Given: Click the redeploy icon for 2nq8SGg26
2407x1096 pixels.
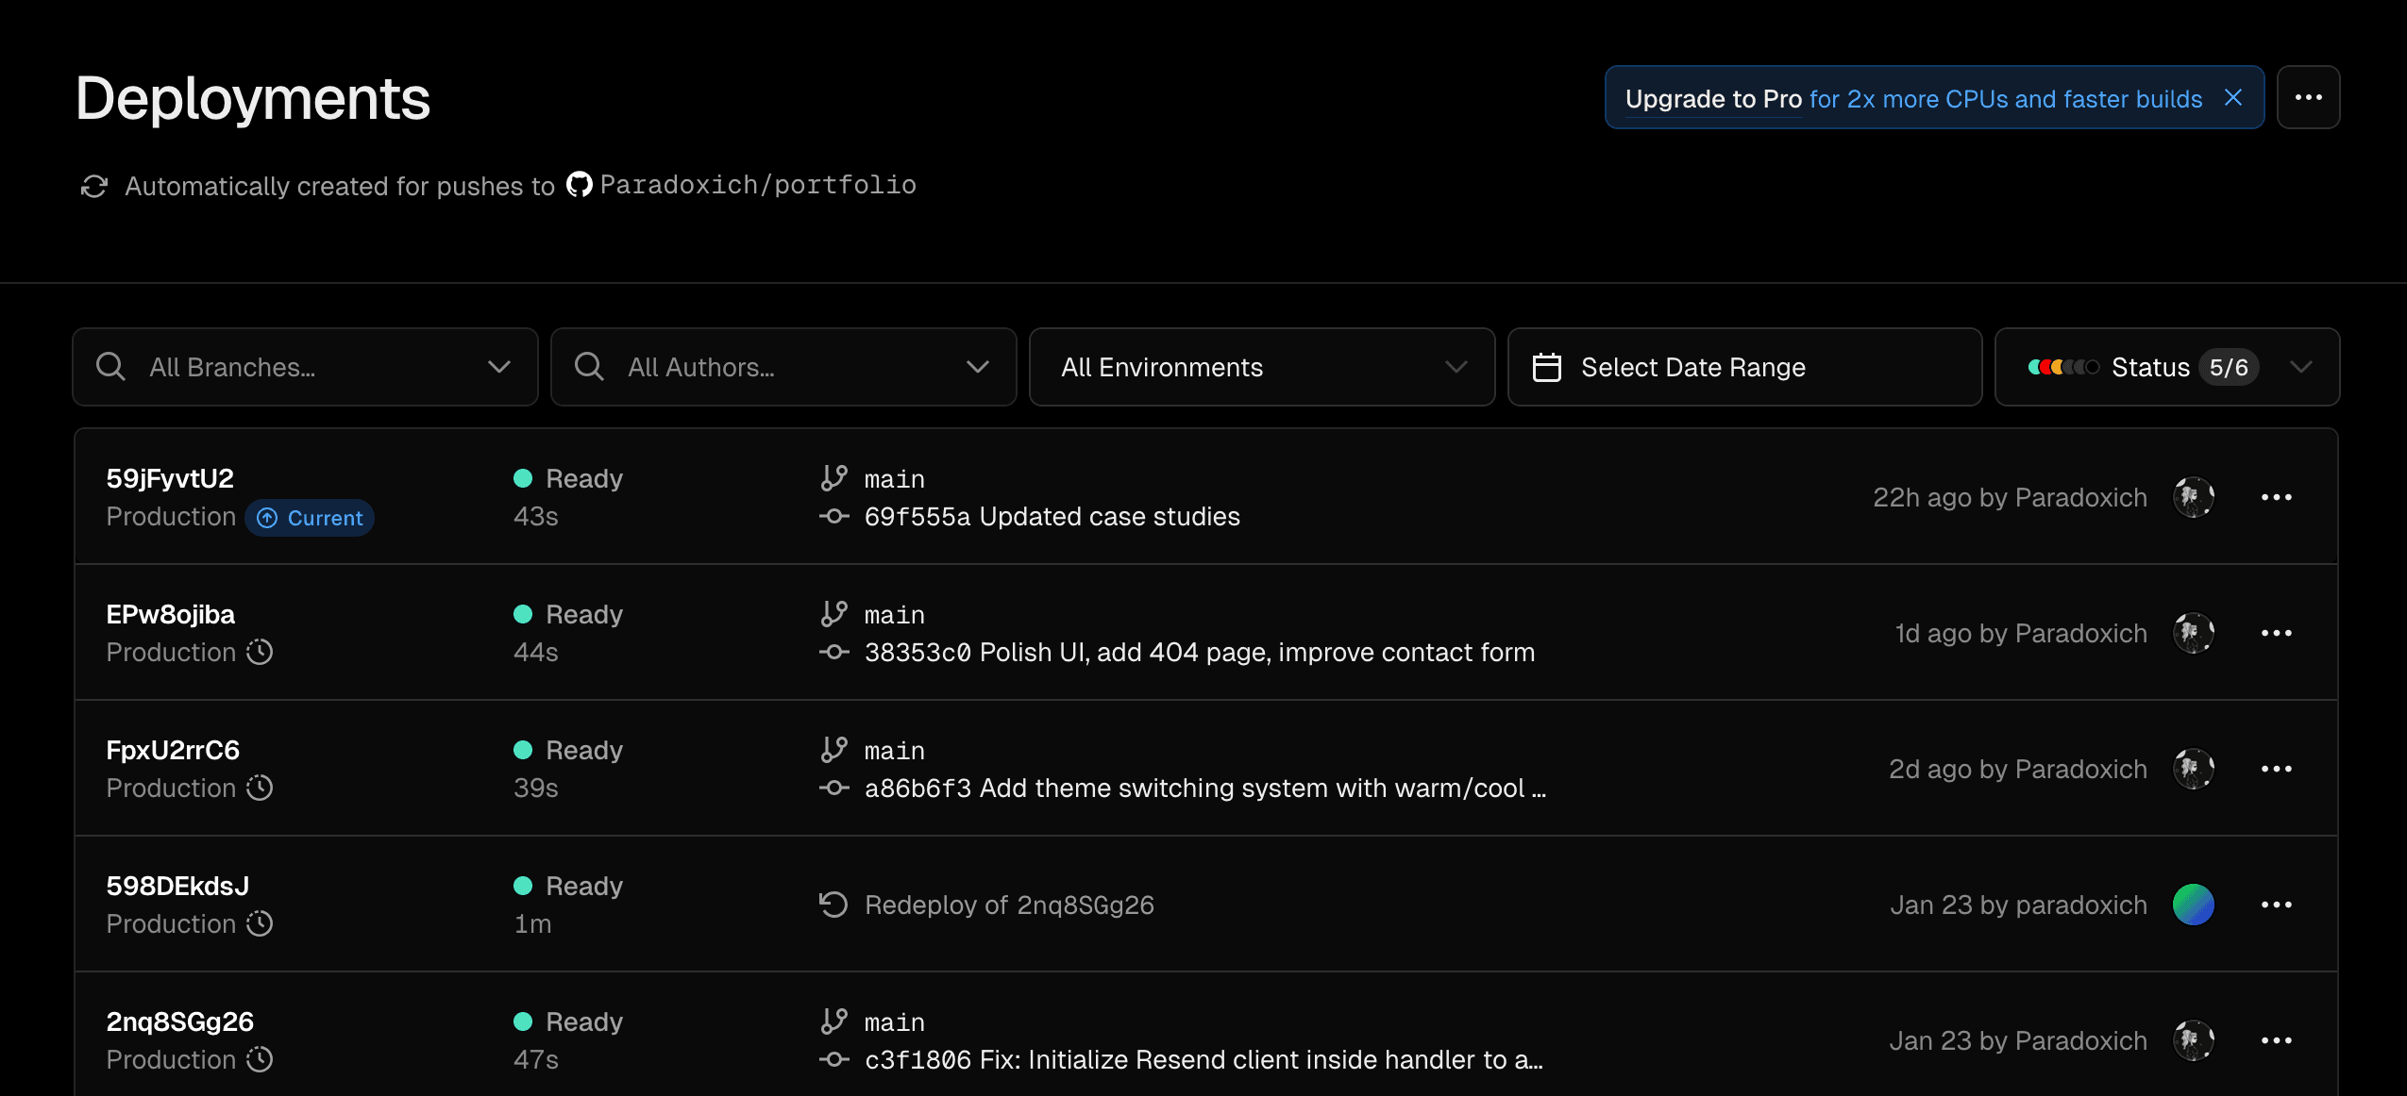Looking at the screenshot, I should click(x=833, y=905).
